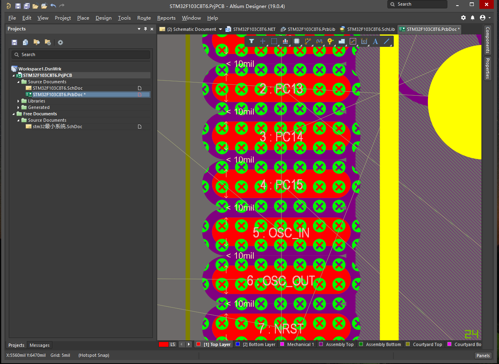This screenshot has height=364, width=499.
Task: Click the blue Bottom Layer color swatch
Action: coord(238,344)
